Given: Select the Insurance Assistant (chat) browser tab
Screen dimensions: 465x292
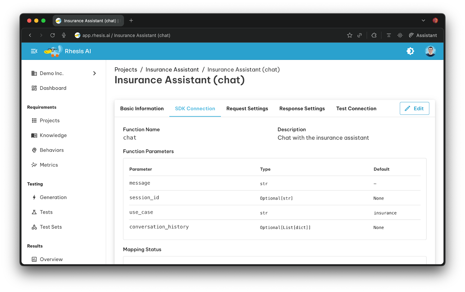Looking at the screenshot, I should pos(88,21).
